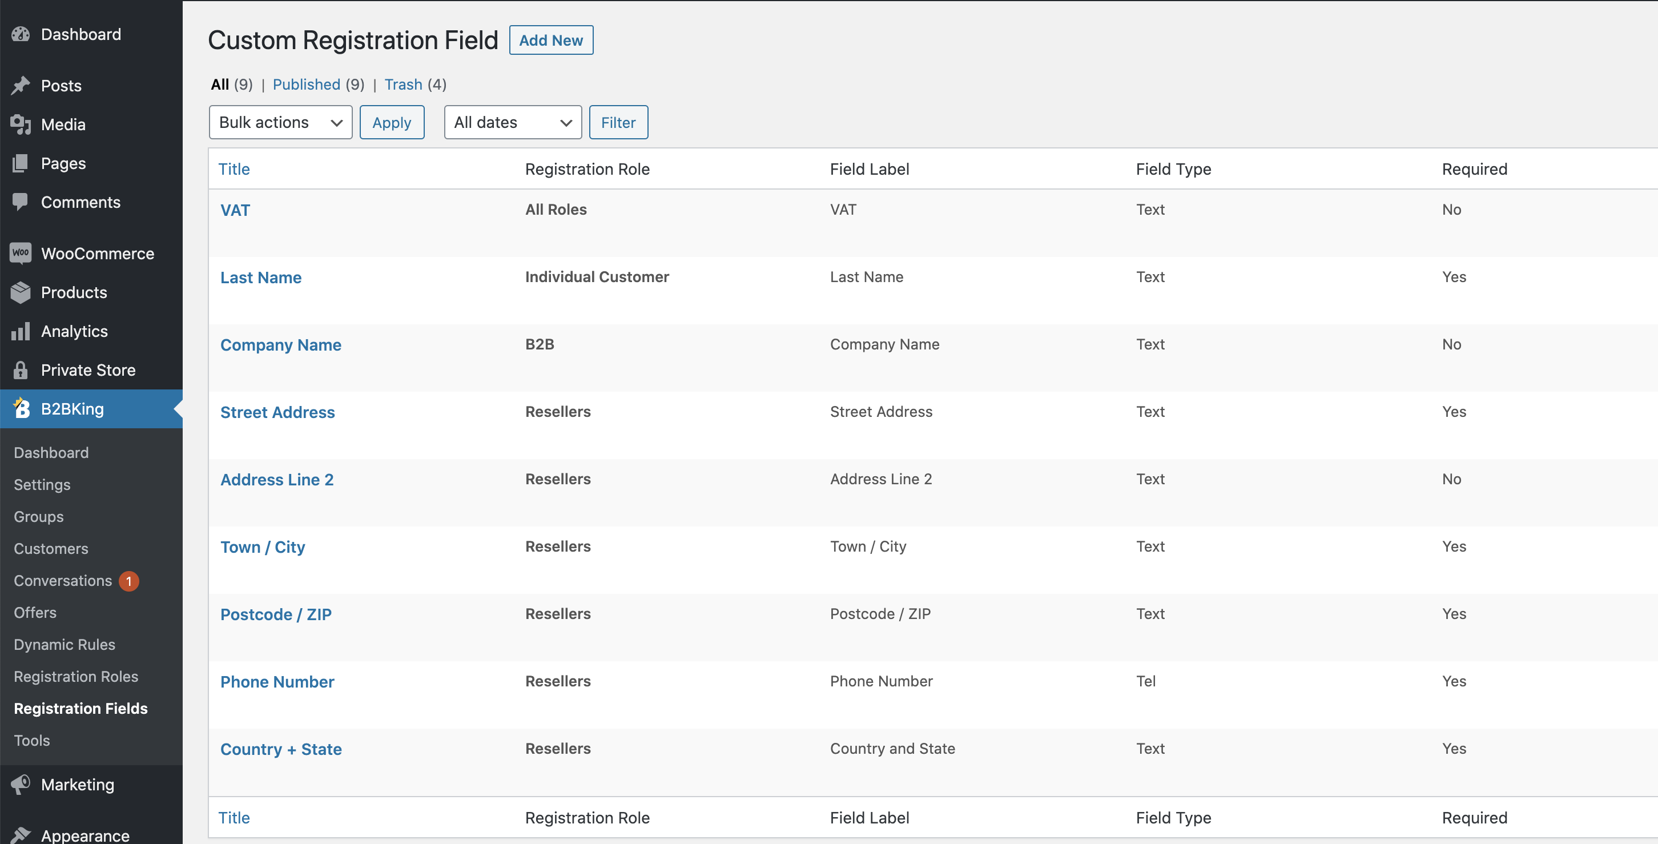1658x844 pixels.
Task: Open the Offers submenu item
Action: click(x=35, y=612)
